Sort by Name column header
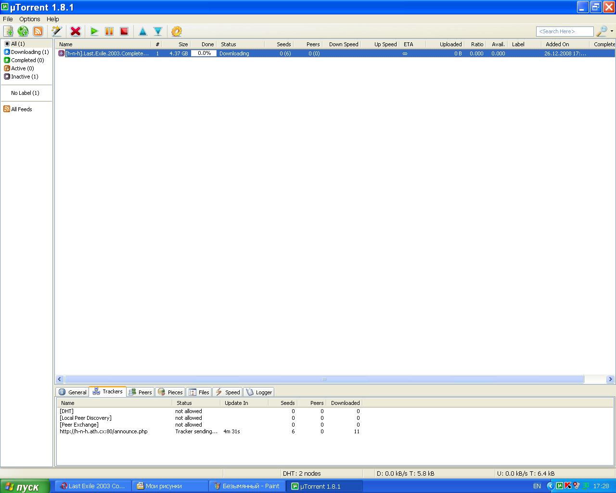 [104, 44]
